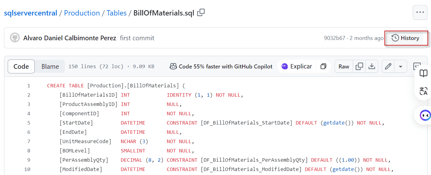
Task: Click the GitHub Copilot promo link
Action: 221,67
